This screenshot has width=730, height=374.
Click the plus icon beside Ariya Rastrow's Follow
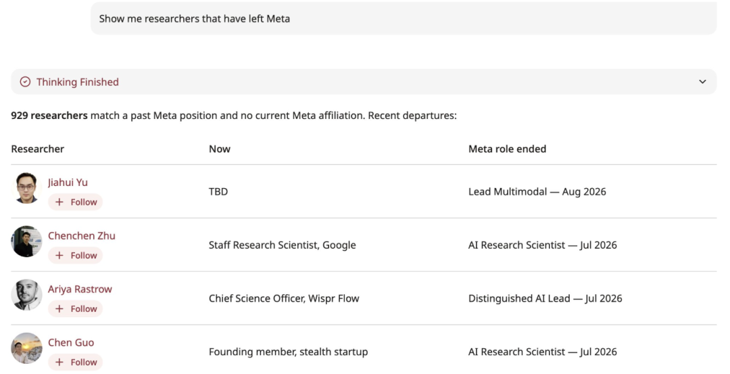59,309
